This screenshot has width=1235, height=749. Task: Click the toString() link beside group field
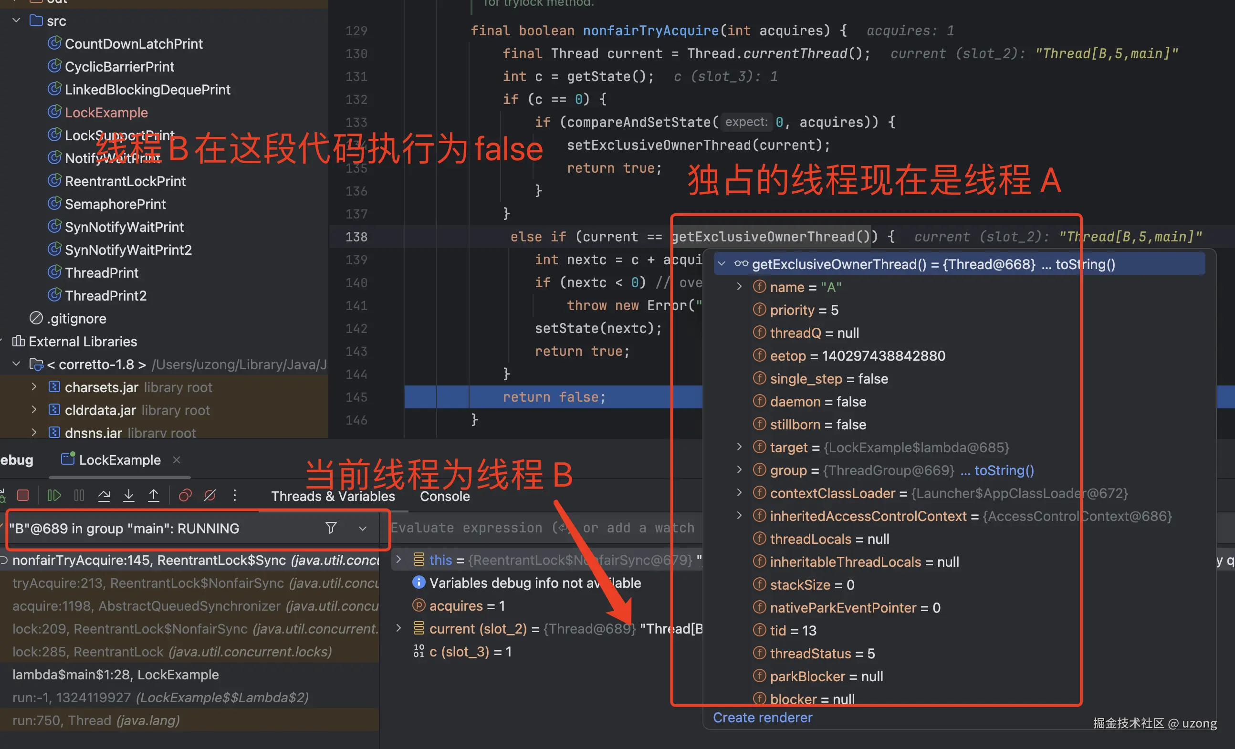tap(1004, 470)
